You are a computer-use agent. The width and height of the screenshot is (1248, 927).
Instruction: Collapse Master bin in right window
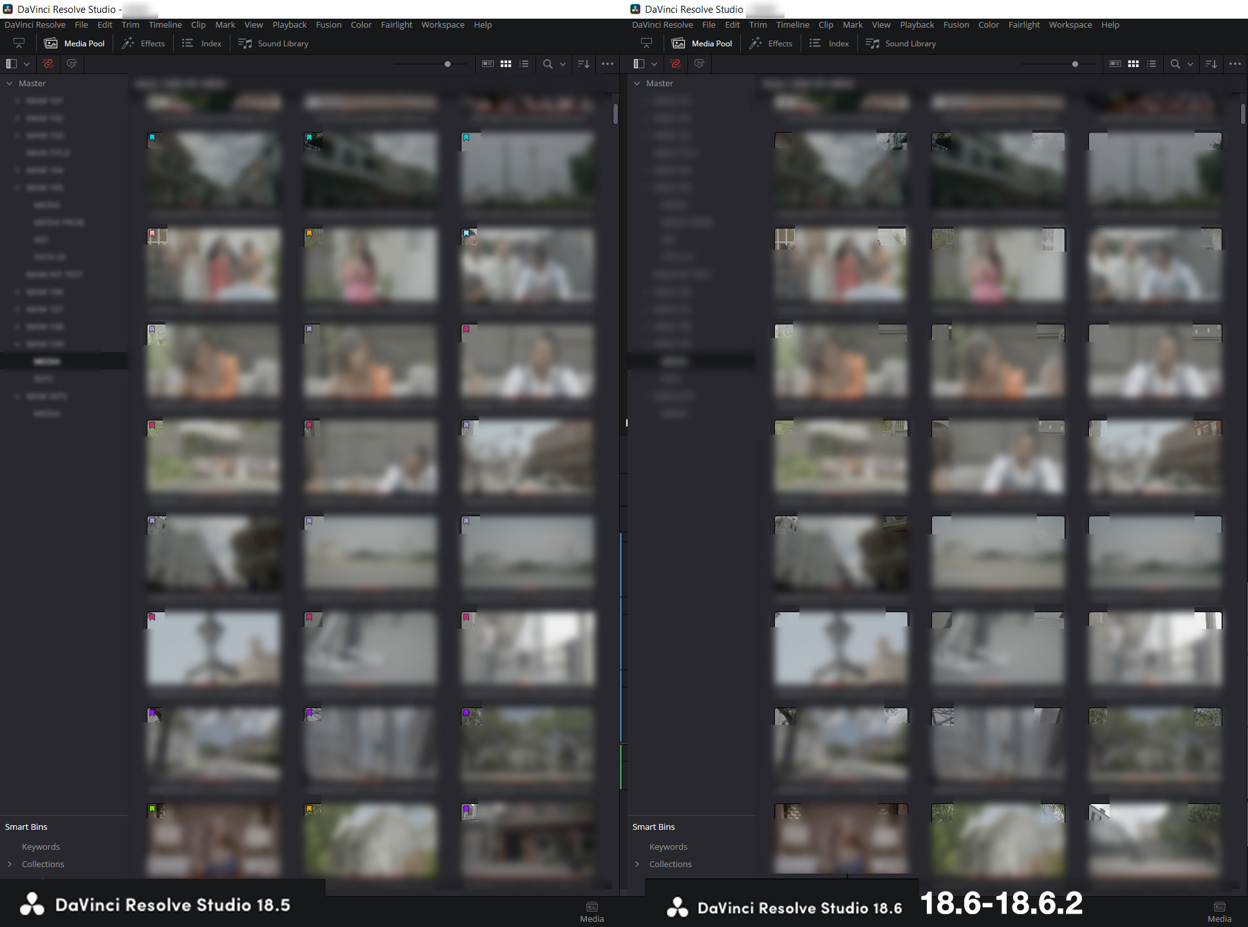(637, 84)
